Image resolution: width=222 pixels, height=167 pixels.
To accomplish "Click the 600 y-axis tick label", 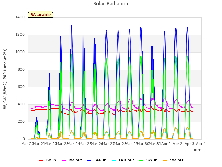I will point(21,87).
